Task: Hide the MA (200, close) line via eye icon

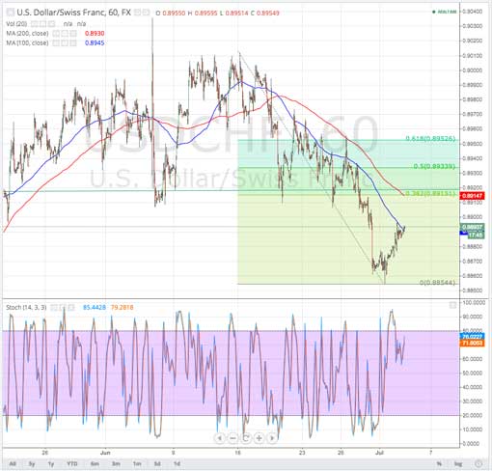Action: pos(56,34)
